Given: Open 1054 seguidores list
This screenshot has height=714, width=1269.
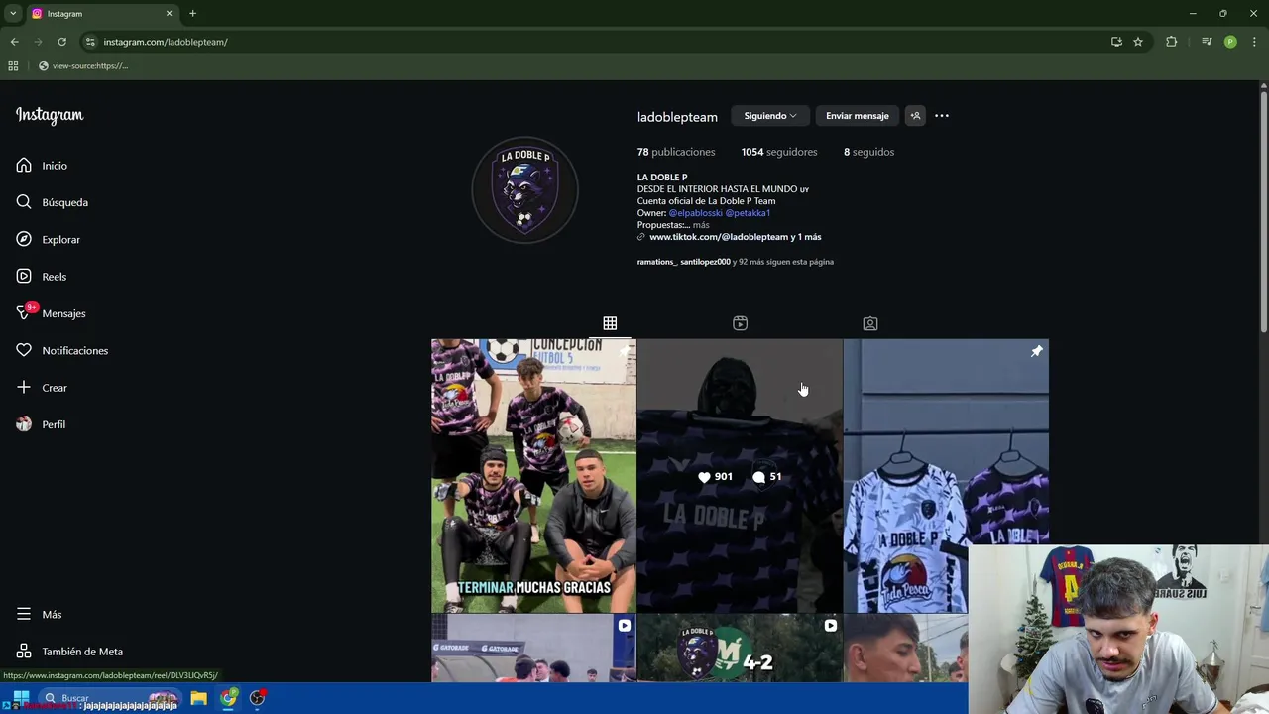Looking at the screenshot, I should pos(779,152).
